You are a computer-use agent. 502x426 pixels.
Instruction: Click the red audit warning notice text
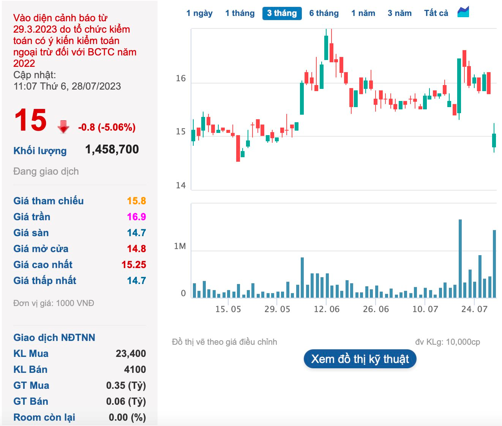(74, 41)
